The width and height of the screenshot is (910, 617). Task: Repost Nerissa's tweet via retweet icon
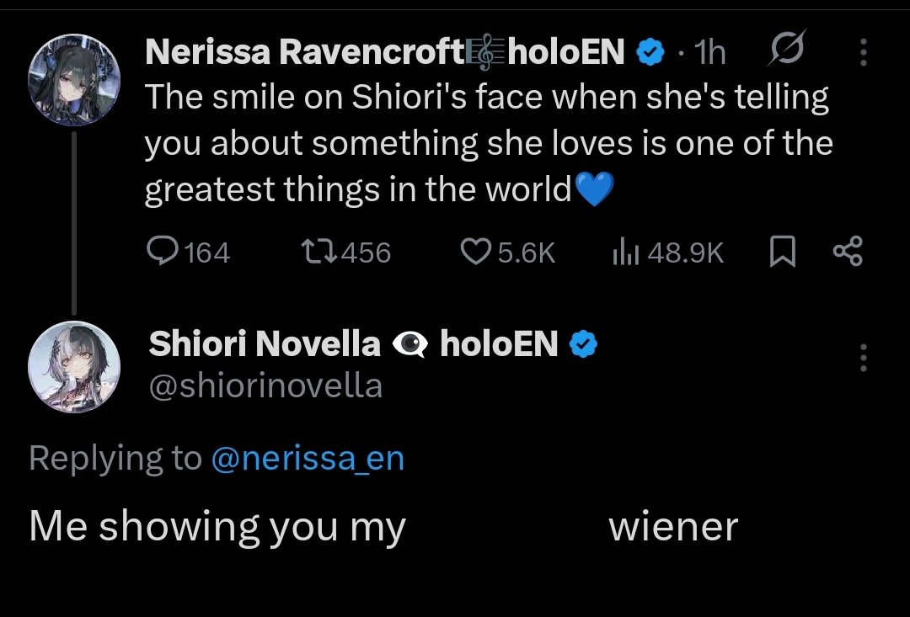[x=314, y=252]
